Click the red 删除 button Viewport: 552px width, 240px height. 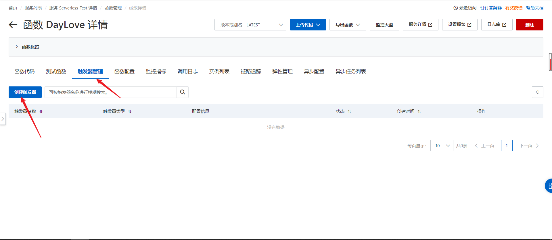click(x=530, y=25)
